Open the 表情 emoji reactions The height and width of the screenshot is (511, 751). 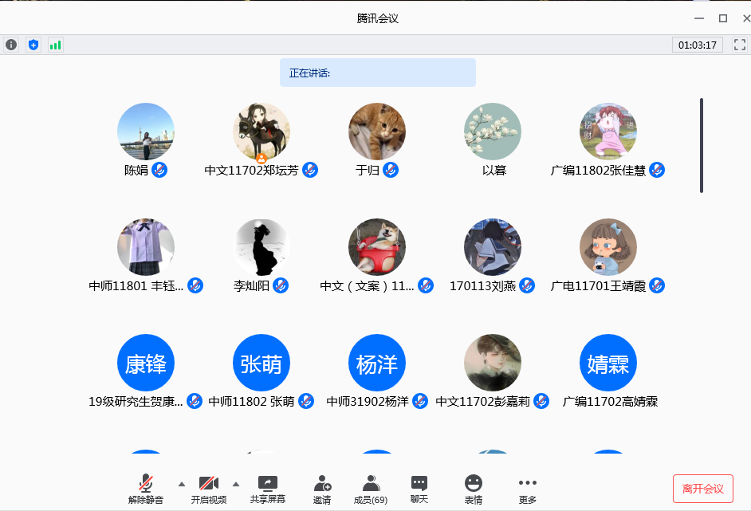coord(474,489)
